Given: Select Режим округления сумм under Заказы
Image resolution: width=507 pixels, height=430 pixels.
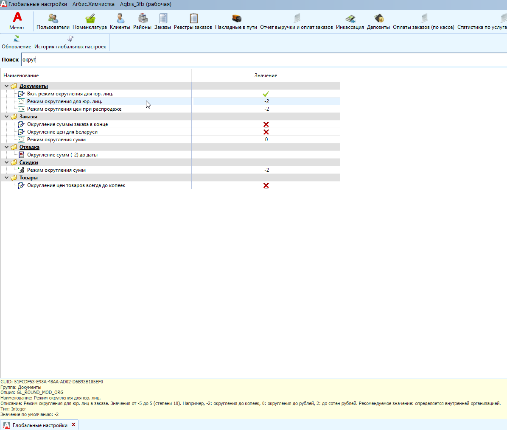Looking at the screenshot, I should tap(56, 140).
